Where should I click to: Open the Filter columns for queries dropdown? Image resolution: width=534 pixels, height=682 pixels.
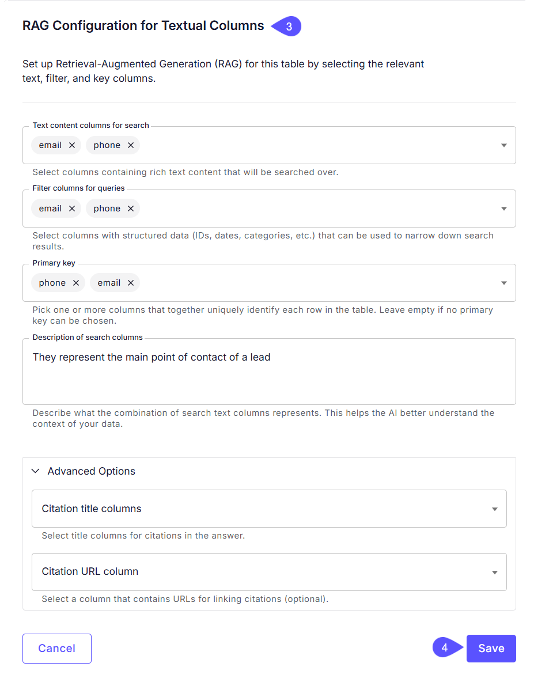(x=505, y=208)
